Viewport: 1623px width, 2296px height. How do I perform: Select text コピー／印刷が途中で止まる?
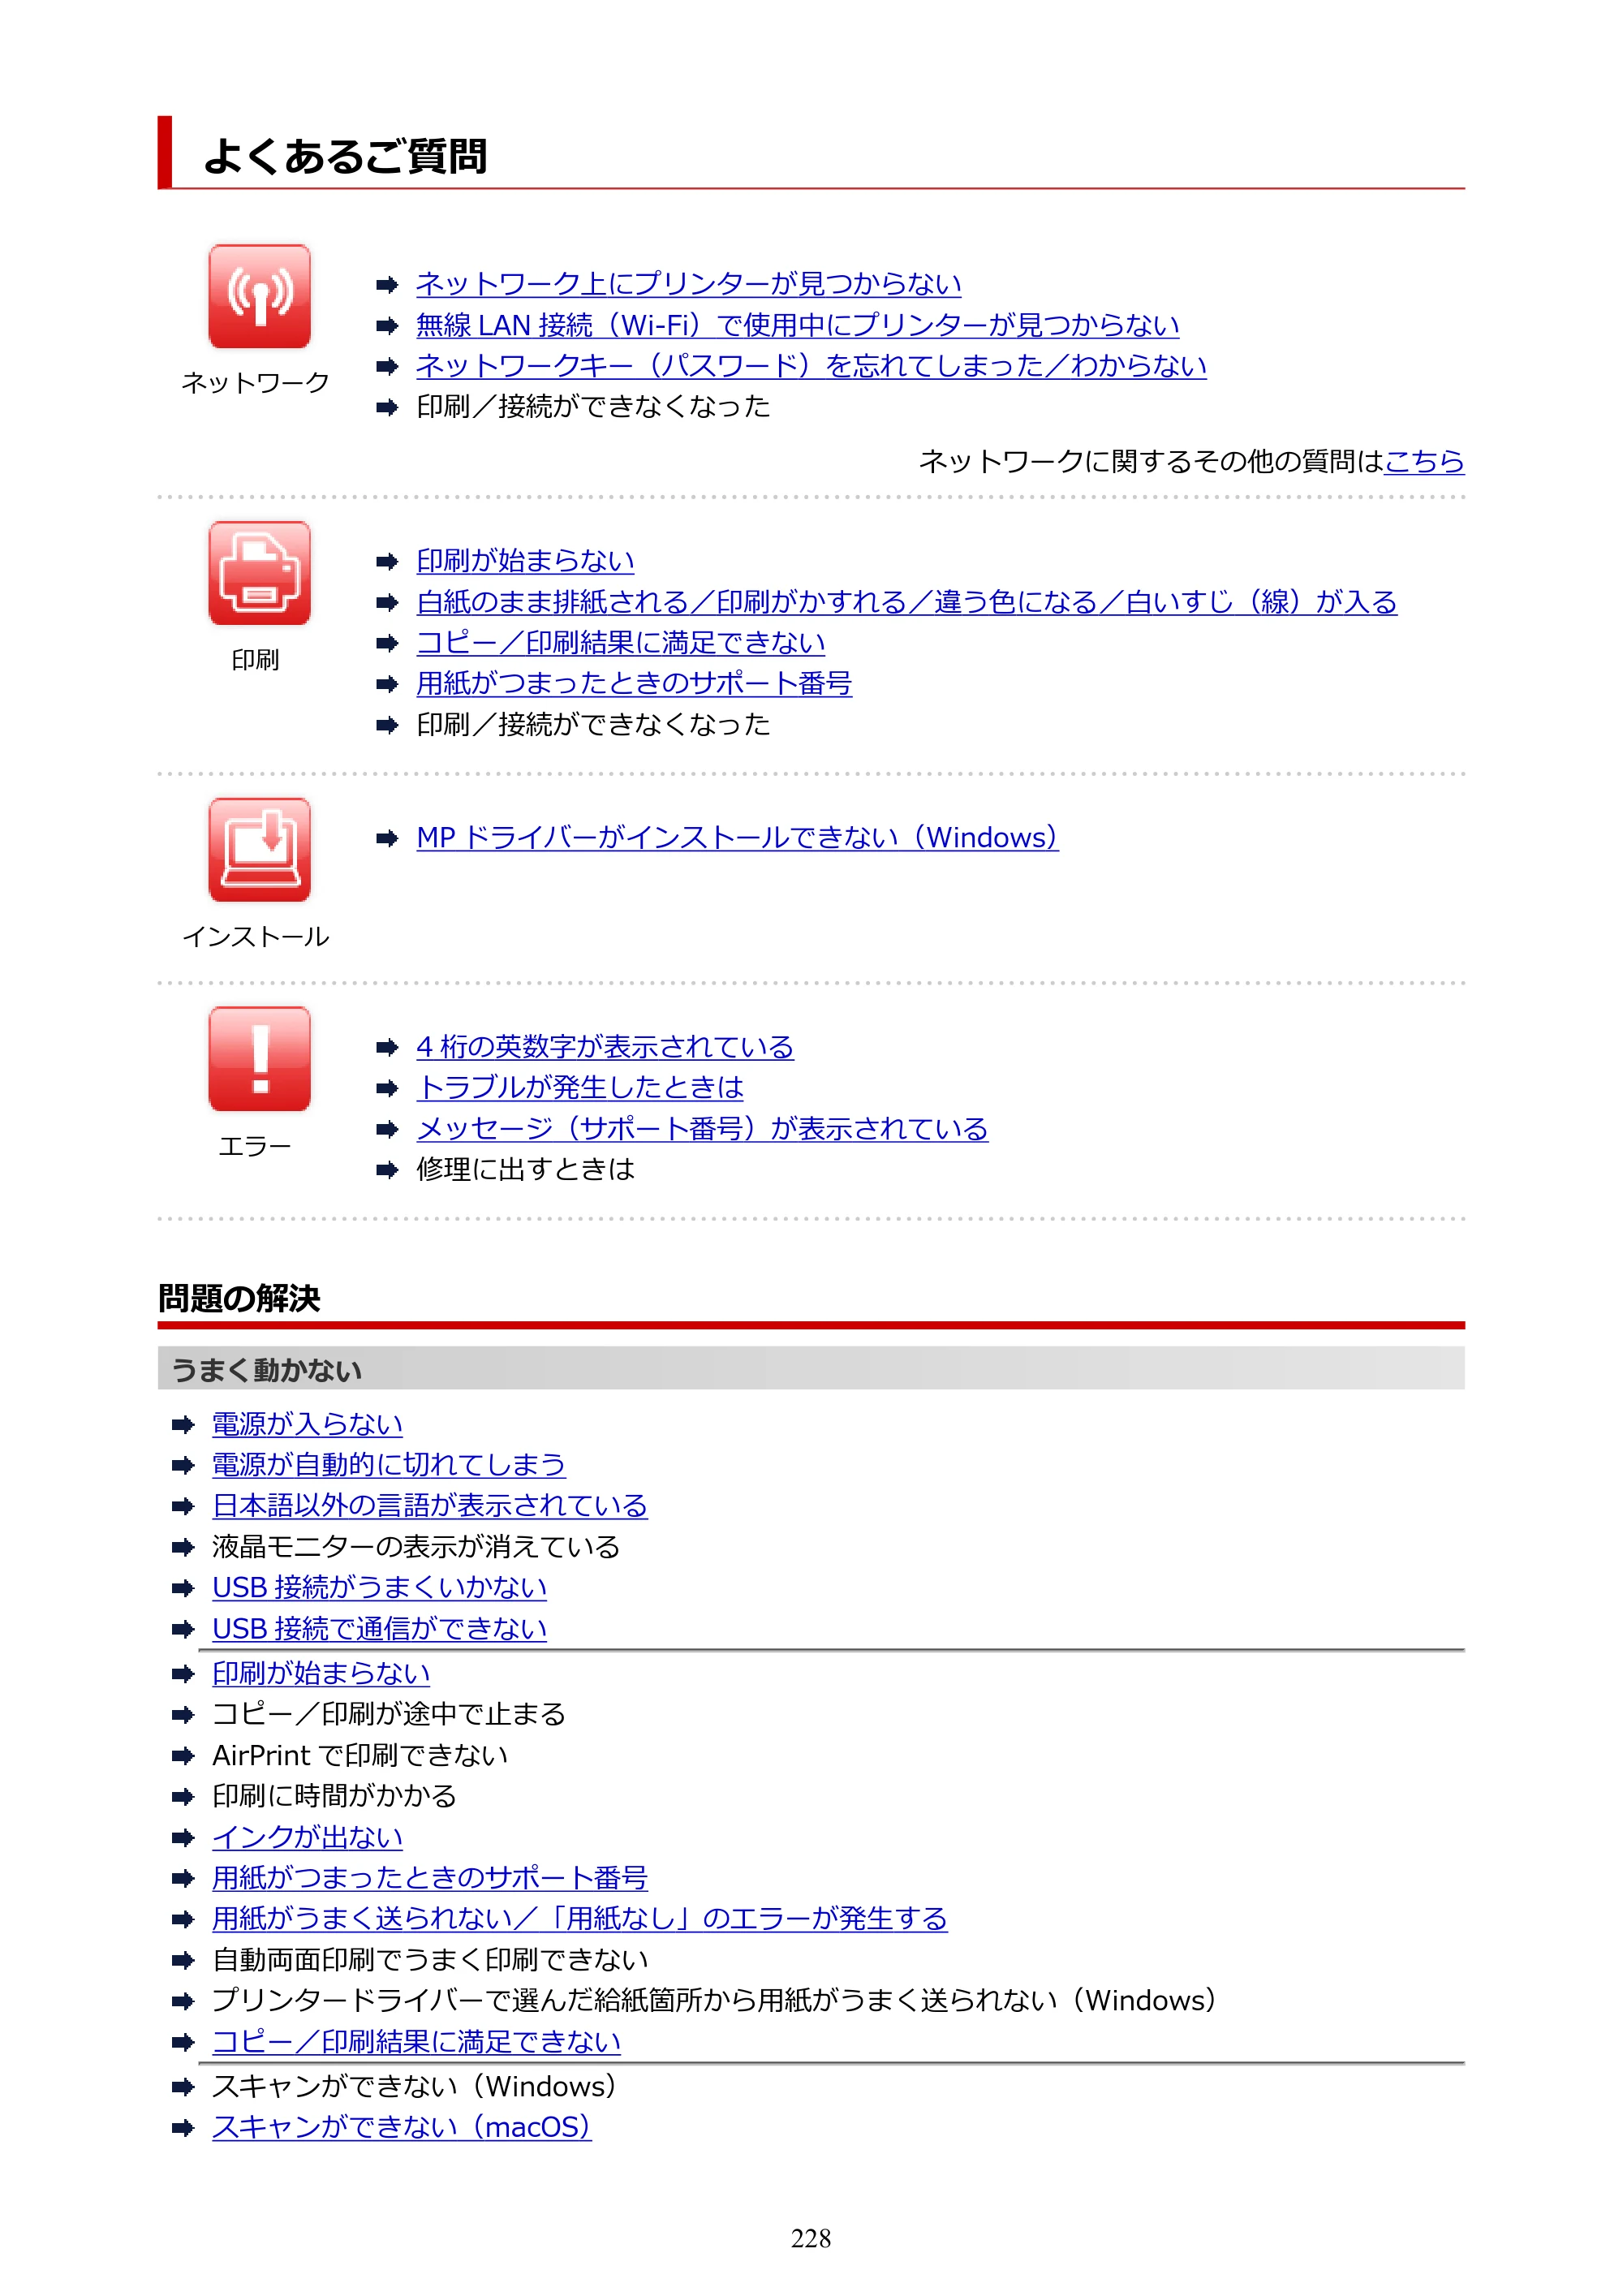389,1714
